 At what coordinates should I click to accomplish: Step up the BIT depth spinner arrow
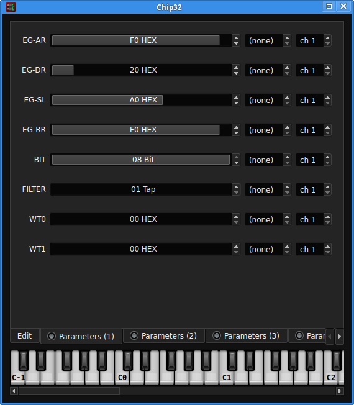click(236, 157)
